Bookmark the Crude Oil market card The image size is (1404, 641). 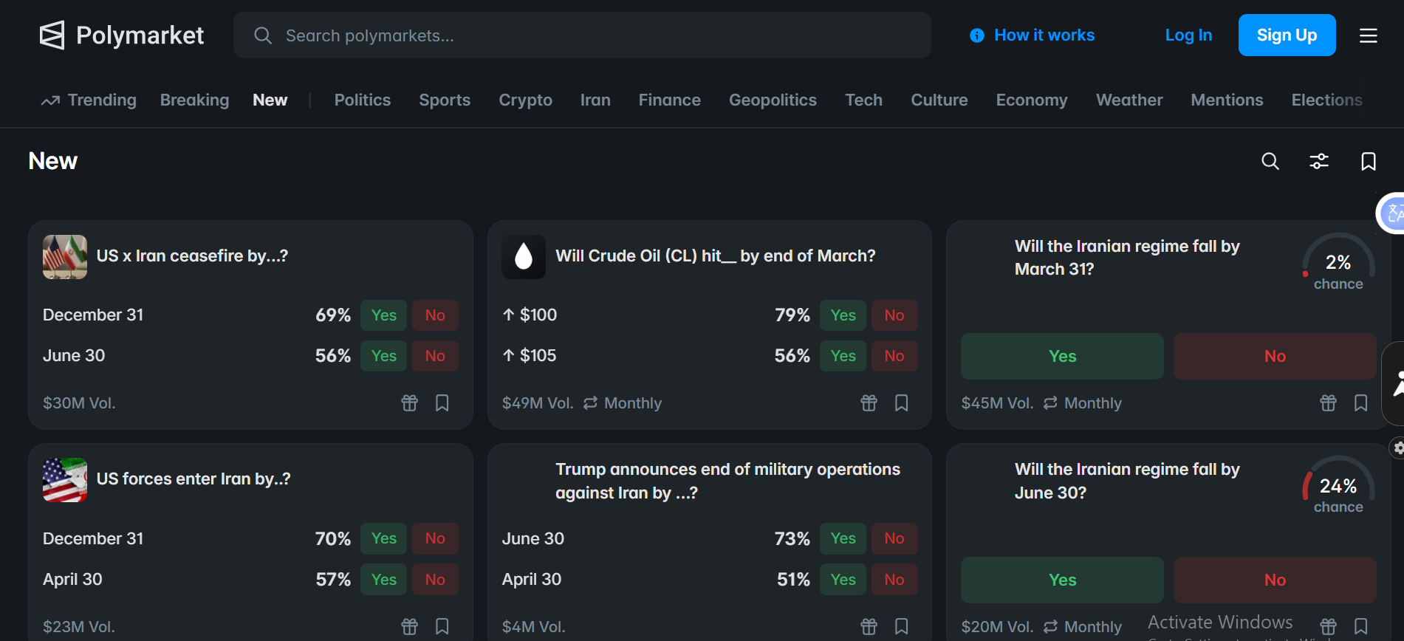901,402
